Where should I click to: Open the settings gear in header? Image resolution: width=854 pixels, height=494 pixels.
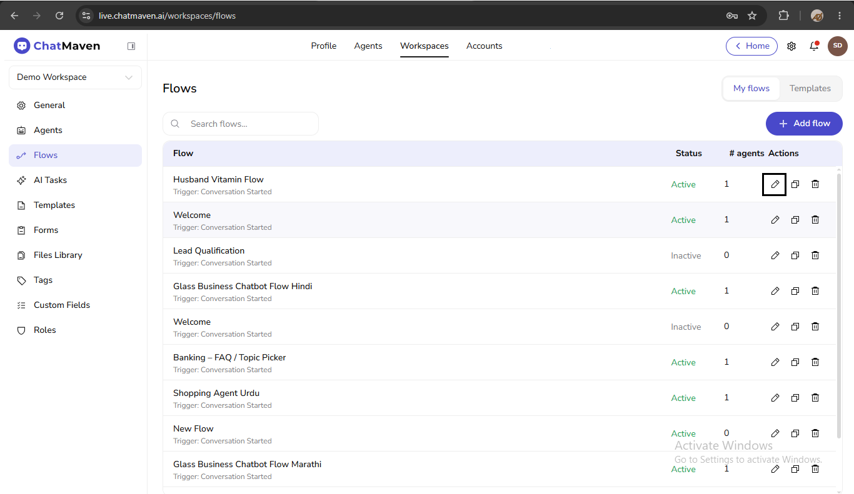(x=791, y=46)
